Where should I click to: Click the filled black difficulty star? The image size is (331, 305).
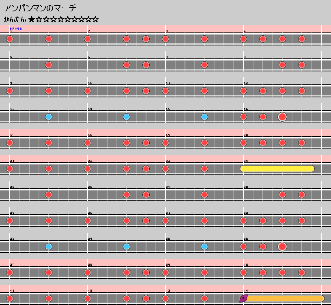pos(32,19)
